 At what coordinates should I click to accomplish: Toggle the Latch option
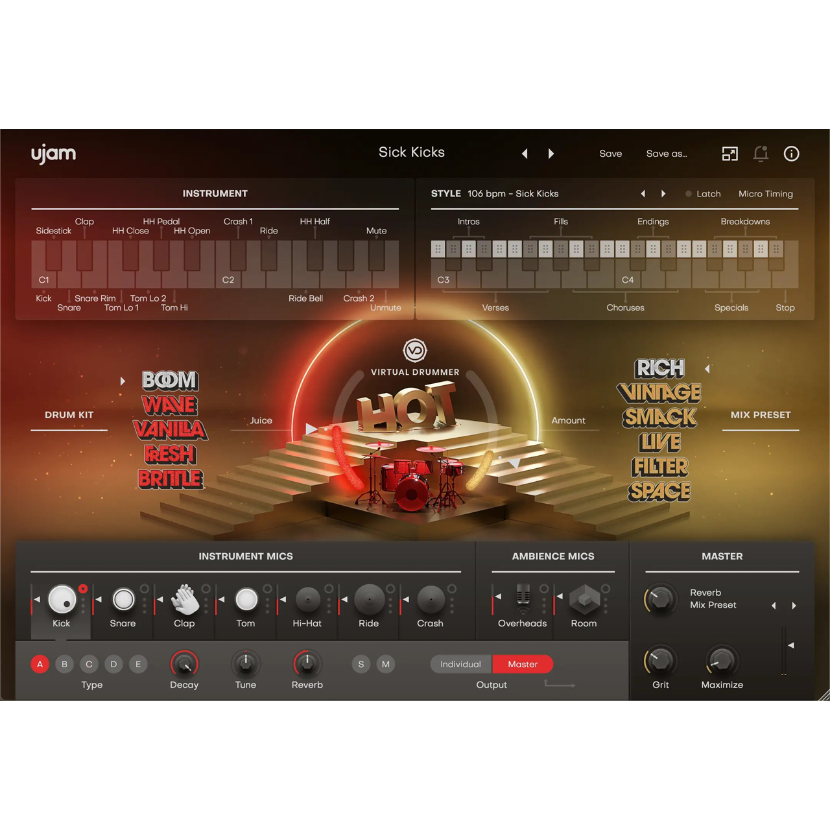[x=703, y=194]
